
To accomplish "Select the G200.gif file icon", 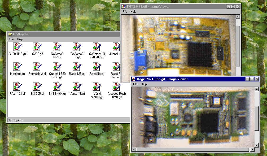I will click(x=37, y=47).
